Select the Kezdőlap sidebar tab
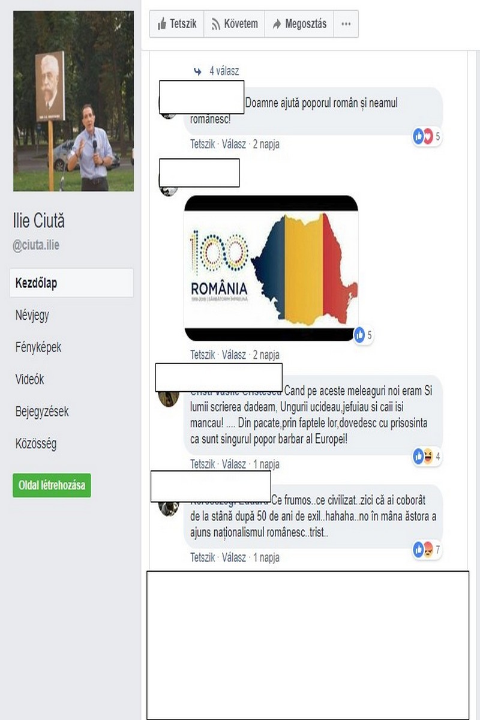Screen dimensions: 480x720 71,283
